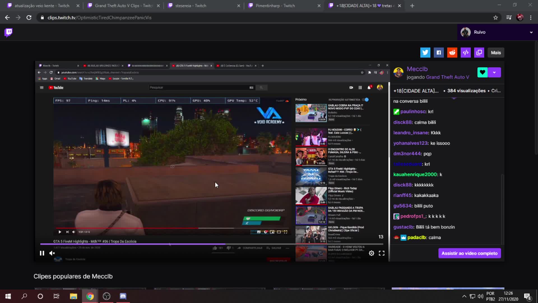The height and width of the screenshot is (303, 538).
Task: Click the 384 visualizações view count
Action: (466, 91)
